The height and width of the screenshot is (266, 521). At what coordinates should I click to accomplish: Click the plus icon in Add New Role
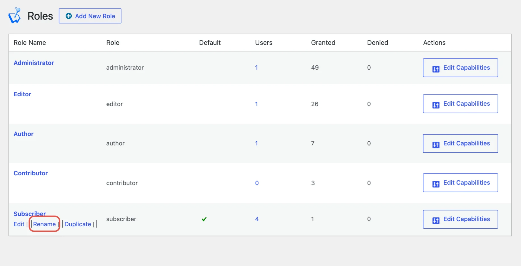point(69,16)
